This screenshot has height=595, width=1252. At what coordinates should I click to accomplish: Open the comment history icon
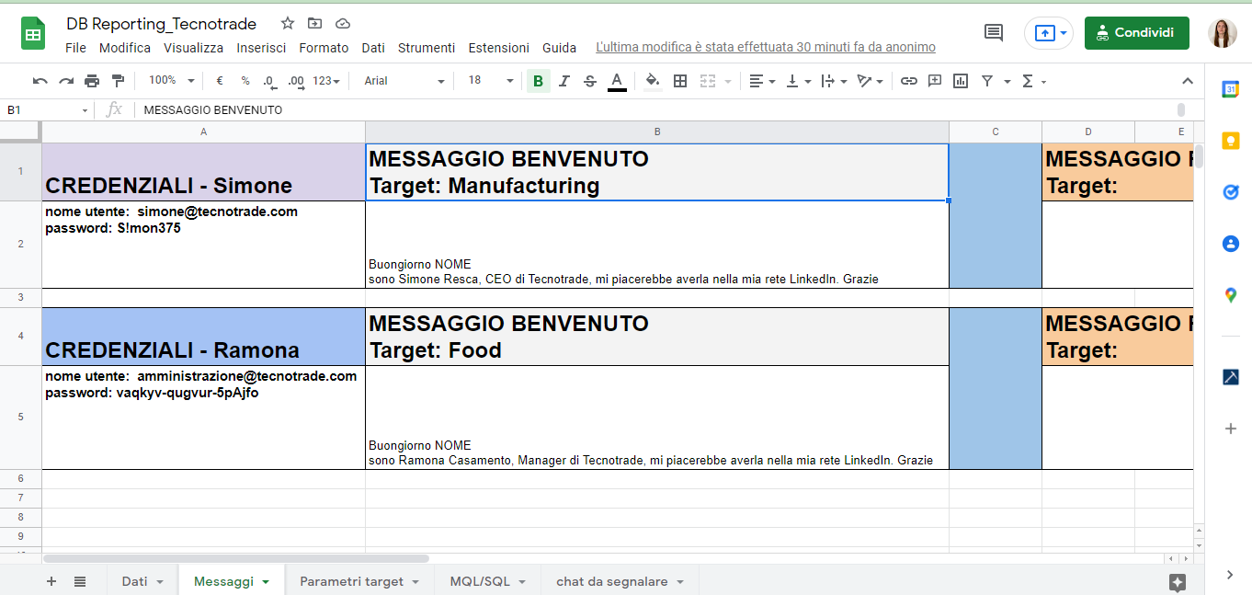click(x=994, y=33)
